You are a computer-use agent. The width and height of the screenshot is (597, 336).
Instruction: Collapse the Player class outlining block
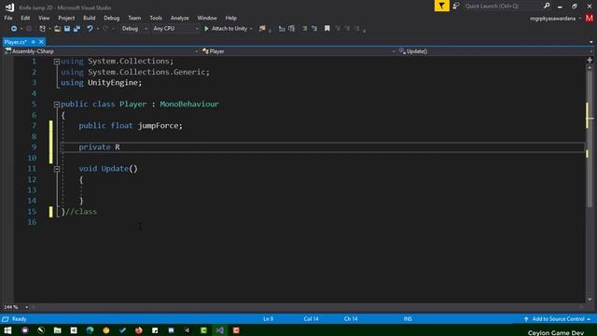click(56, 105)
